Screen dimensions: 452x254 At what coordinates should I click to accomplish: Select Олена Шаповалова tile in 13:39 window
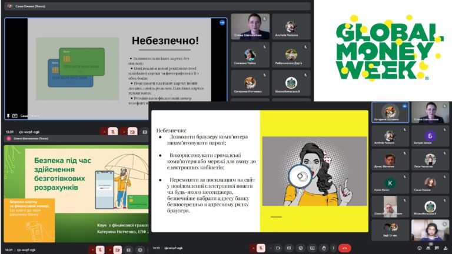tap(250, 26)
